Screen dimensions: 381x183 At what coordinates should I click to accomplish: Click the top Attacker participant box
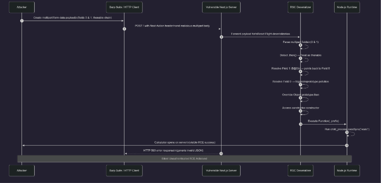pyautogui.click(x=22, y=7)
